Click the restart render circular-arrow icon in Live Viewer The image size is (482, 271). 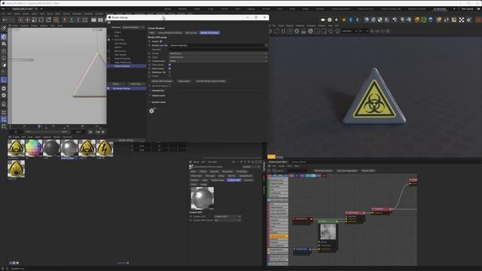pyautogui.click(x=276, y=31)
